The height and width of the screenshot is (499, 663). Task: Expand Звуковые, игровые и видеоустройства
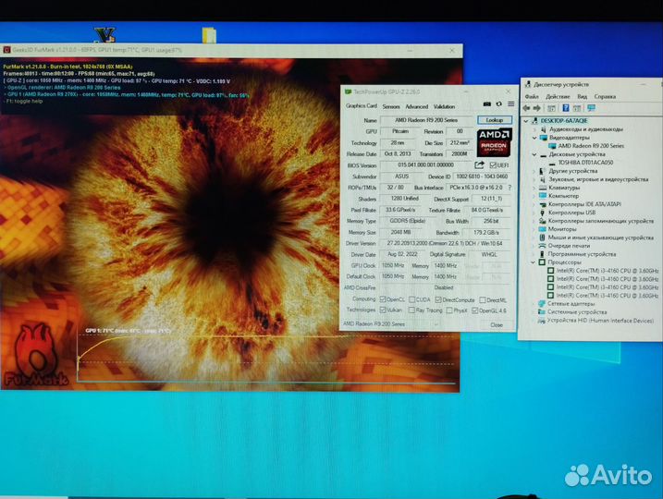point(534,179)
